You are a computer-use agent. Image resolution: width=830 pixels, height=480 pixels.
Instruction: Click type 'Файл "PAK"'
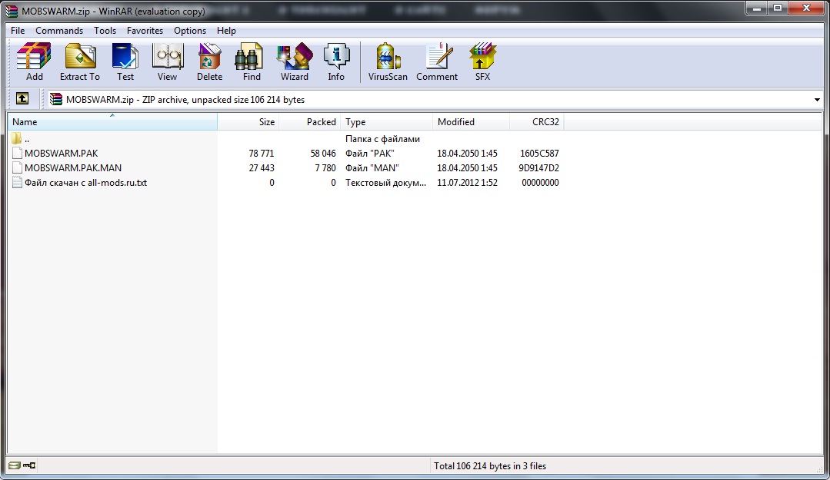pyautogui.click(x=370, y=154)
